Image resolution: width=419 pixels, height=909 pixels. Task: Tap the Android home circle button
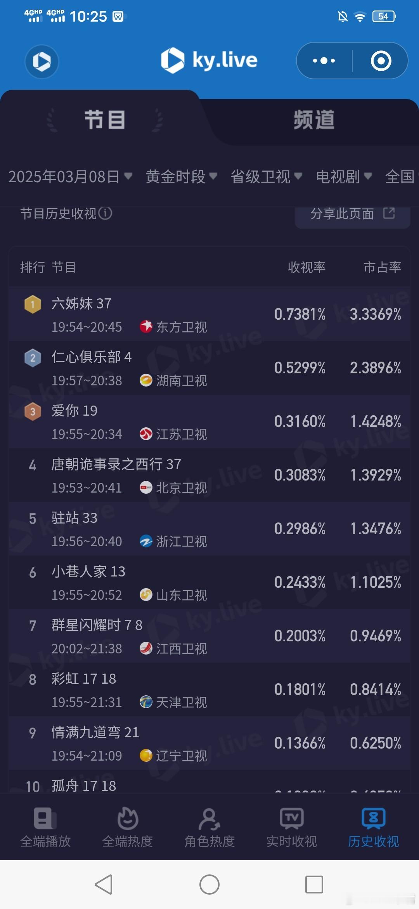point(209,885)
